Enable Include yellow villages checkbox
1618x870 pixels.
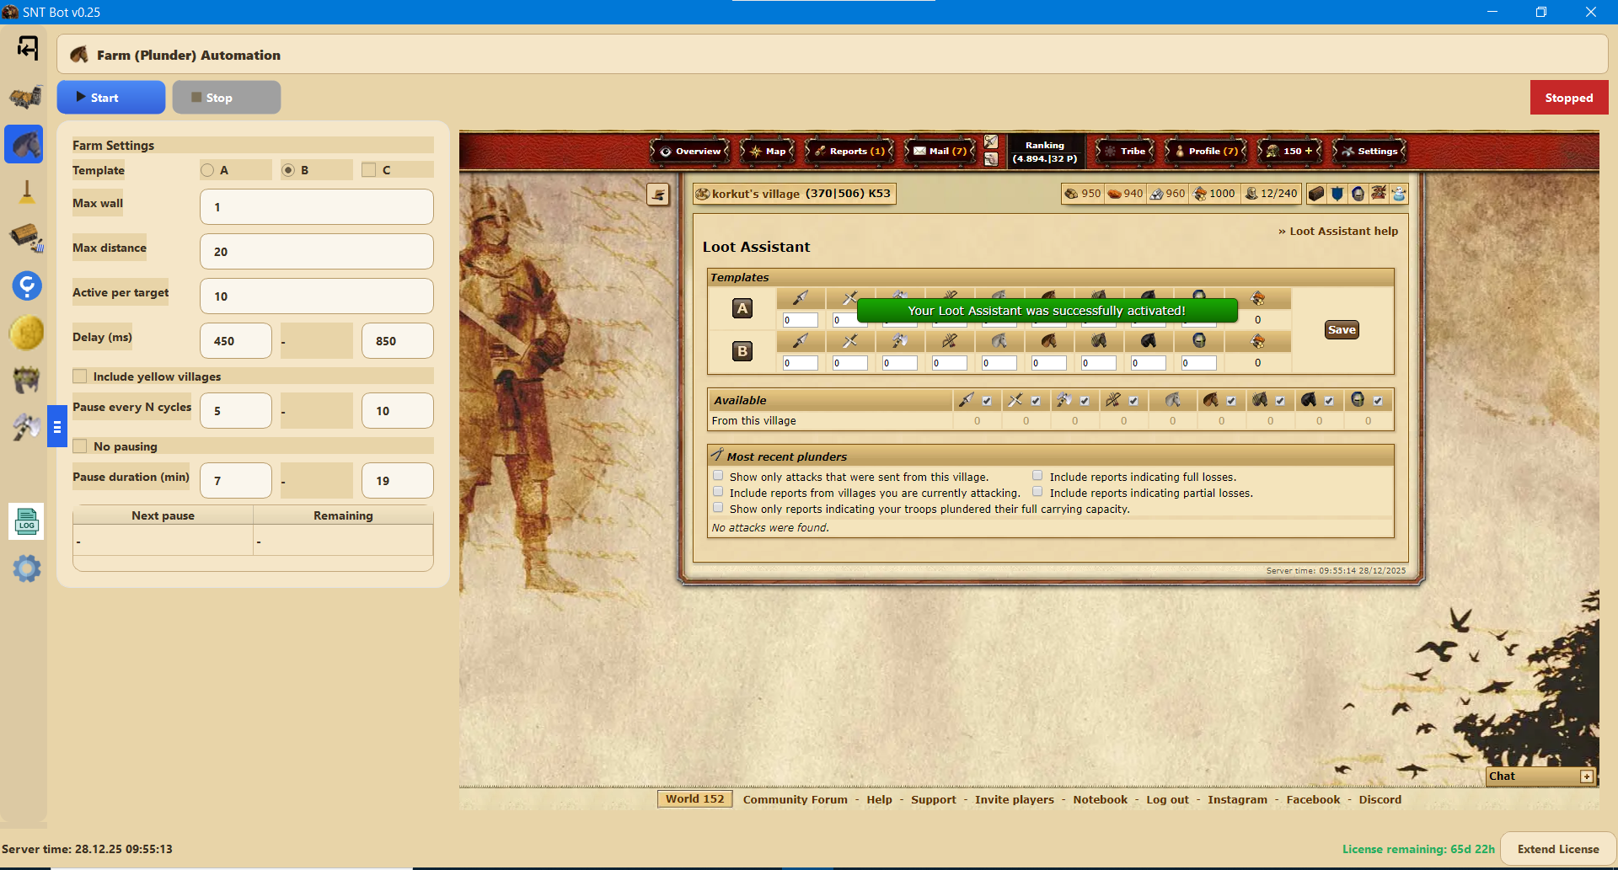(81, 376)
